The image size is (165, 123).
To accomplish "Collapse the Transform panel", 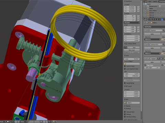I will click(x=125, y=1).
